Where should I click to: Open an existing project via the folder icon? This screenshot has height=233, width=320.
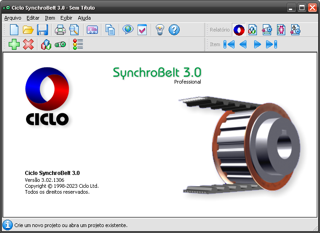point(28,30)
